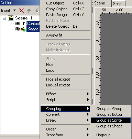Click the Scene_1 clapperboard icon
The width and height of the screenshot is (132, 139).
point(11,18)
